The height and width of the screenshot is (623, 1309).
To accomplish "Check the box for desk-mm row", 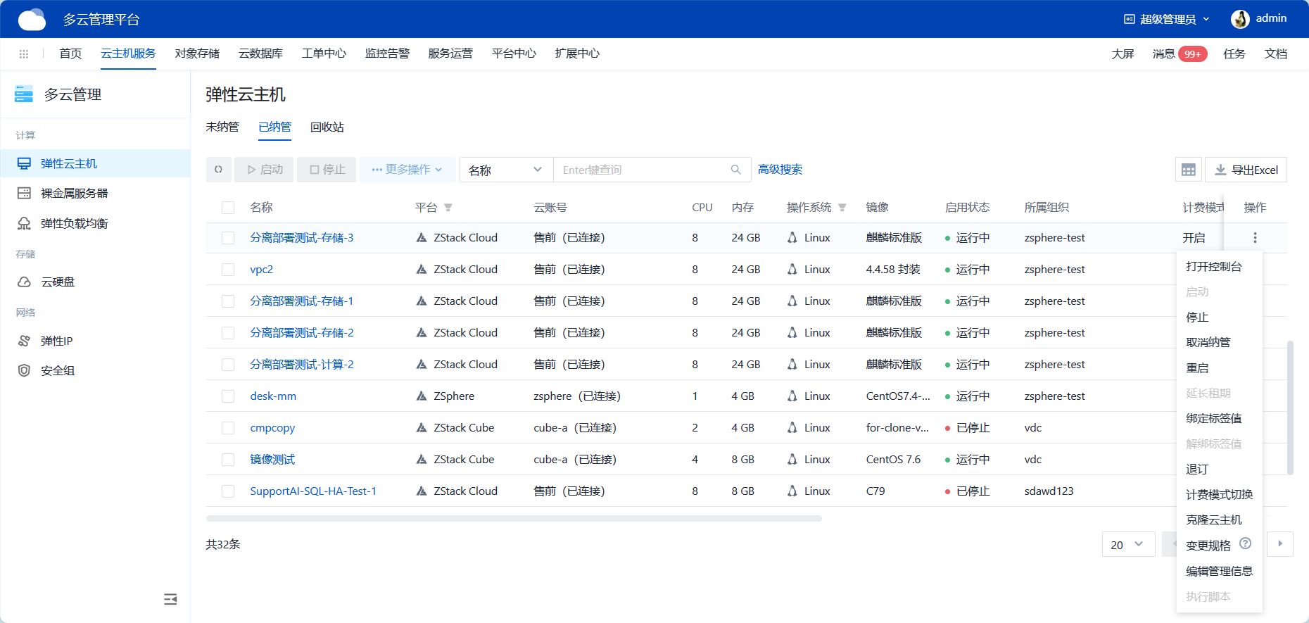I will tap(228, 396).
